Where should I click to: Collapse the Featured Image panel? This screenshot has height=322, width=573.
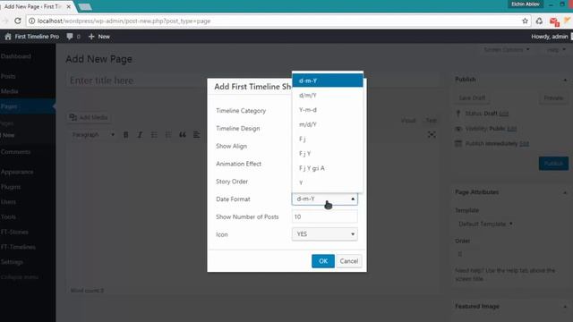(x=565, y=306)
